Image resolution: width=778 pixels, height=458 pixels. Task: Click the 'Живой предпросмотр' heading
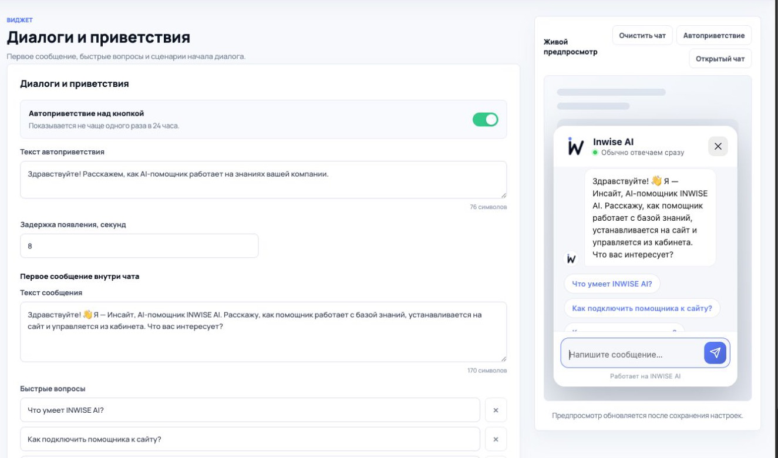pos(571,47)
